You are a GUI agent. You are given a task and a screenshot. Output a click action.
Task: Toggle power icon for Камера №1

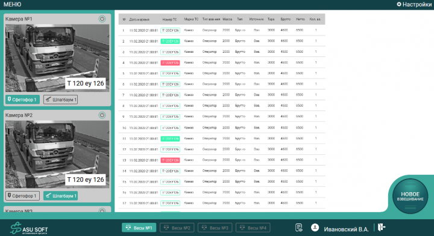coord(102,19)
